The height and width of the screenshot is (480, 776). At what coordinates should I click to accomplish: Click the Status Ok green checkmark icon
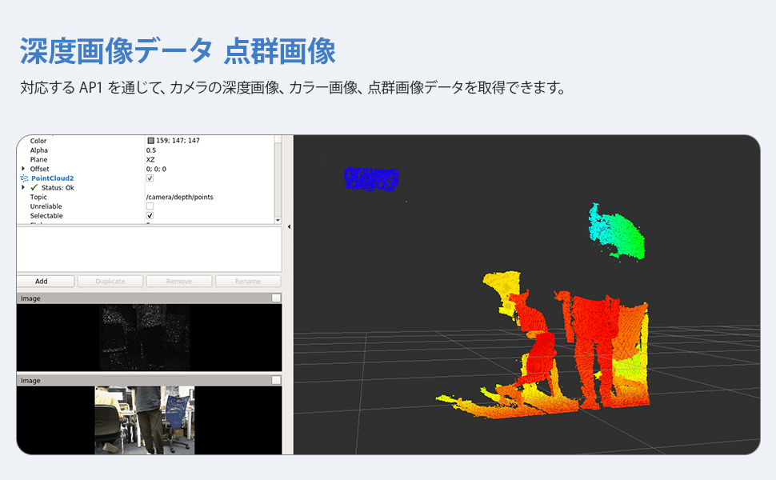pos(34,187)
